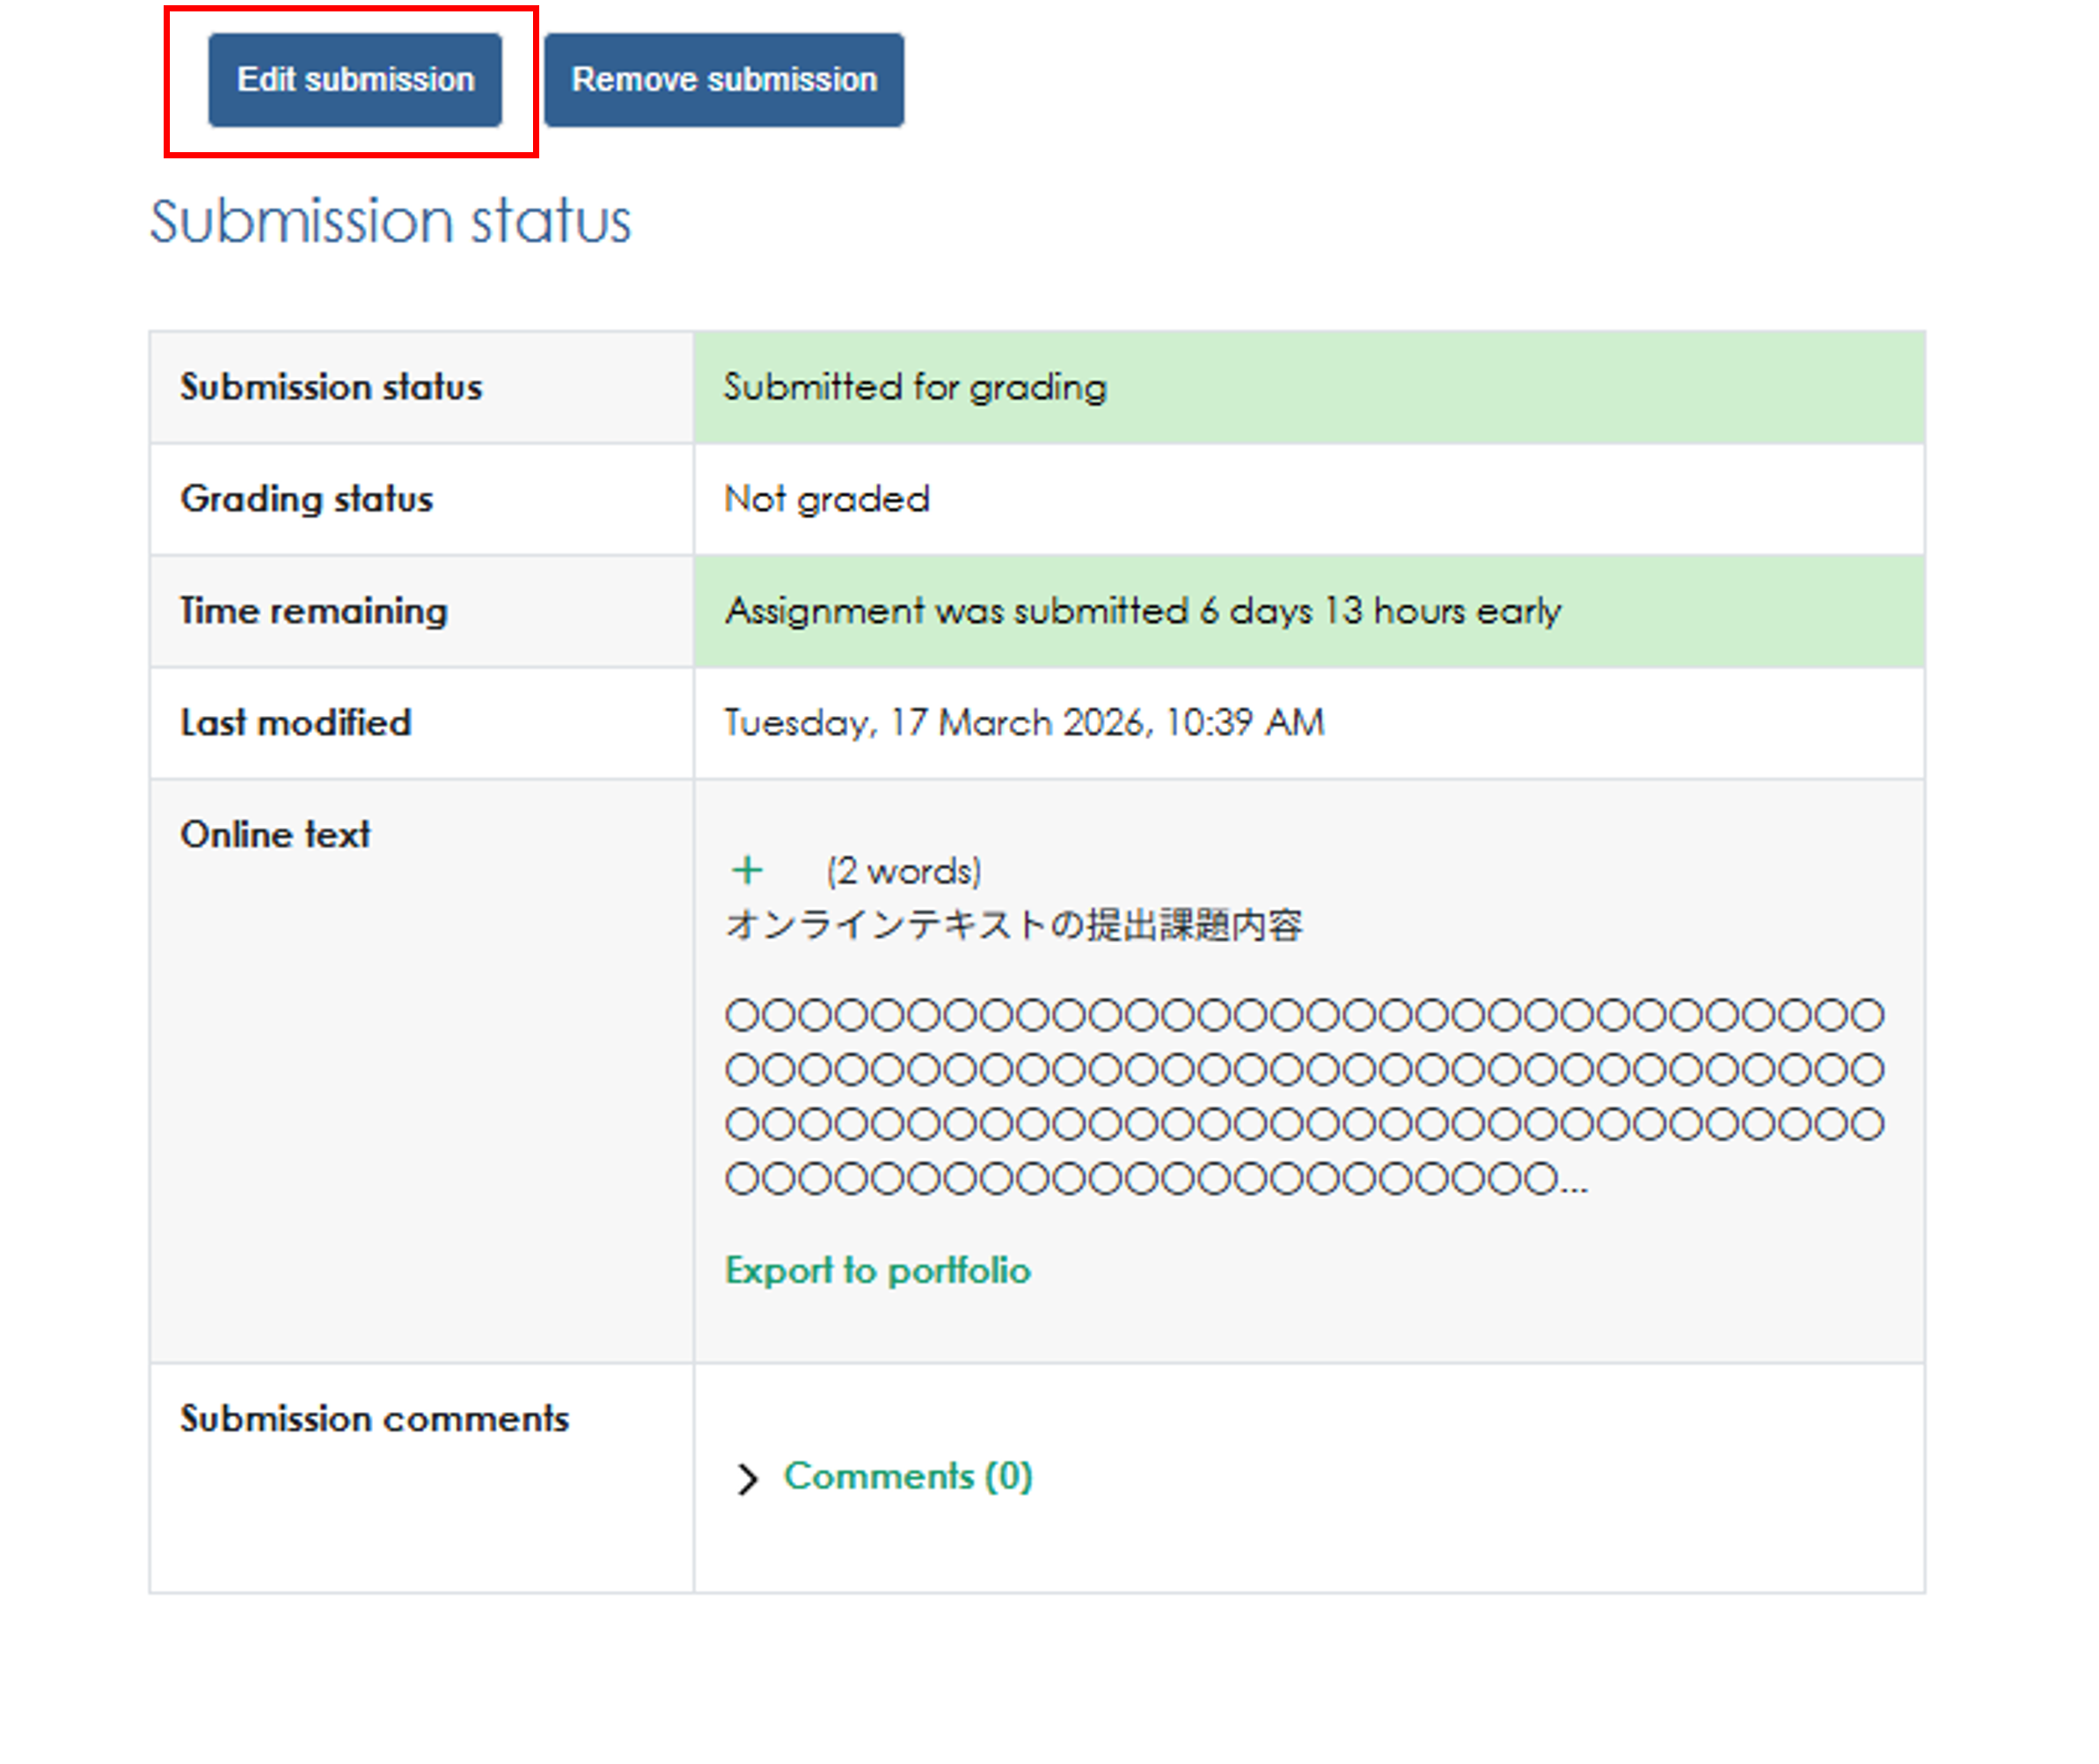
Task: Expand online text with green plus icon
Action: coord(747,870)
